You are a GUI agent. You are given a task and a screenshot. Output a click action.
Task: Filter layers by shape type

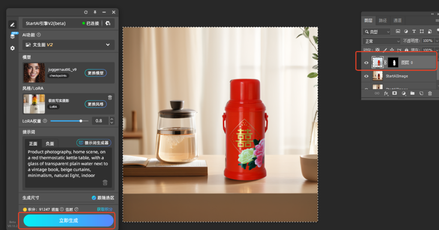coord(422,32)
